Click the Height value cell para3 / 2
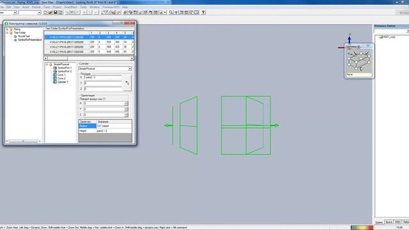This screenshot has height=230, width=409. click(x=114, y=130)
